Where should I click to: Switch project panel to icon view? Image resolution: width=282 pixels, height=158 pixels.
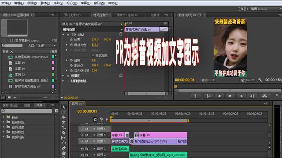(x=9, y=97)
